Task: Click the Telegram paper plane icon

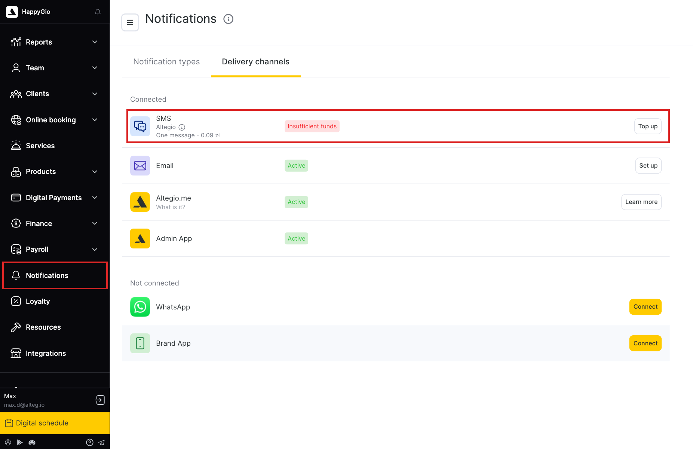Action: [x=101, y=442]
